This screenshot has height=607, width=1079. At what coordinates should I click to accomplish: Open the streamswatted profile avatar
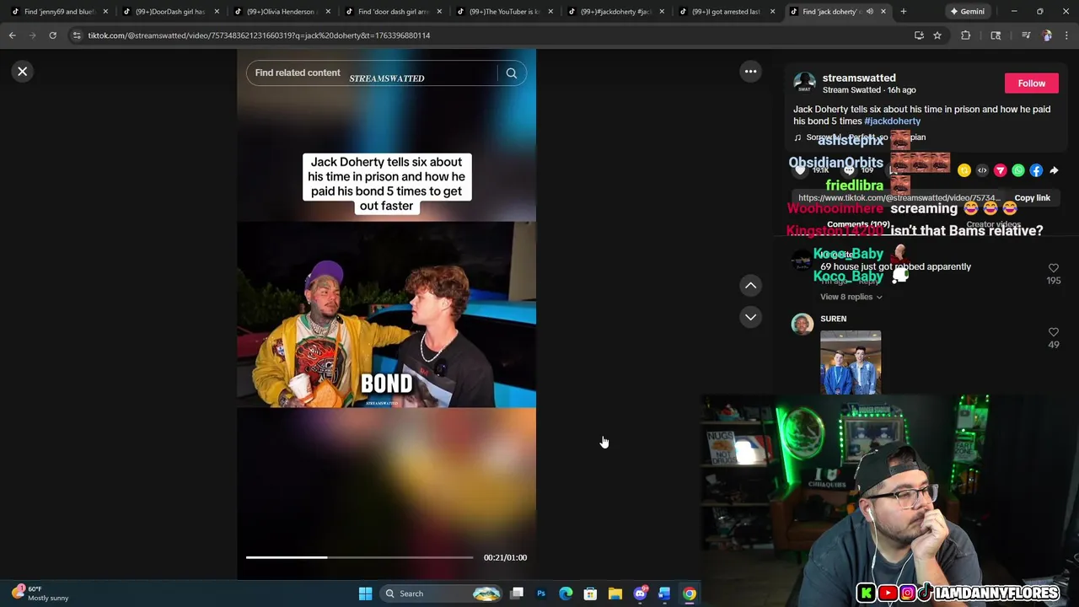tap(804, 83)
